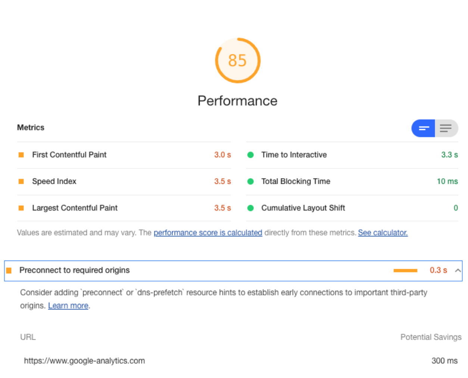Click the orange square beside Preconnect to required origins

tap(9, 270)
